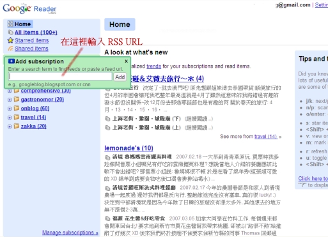Click the gmail.com account address
Screen dimensions: 328x237
coord(293,5)
